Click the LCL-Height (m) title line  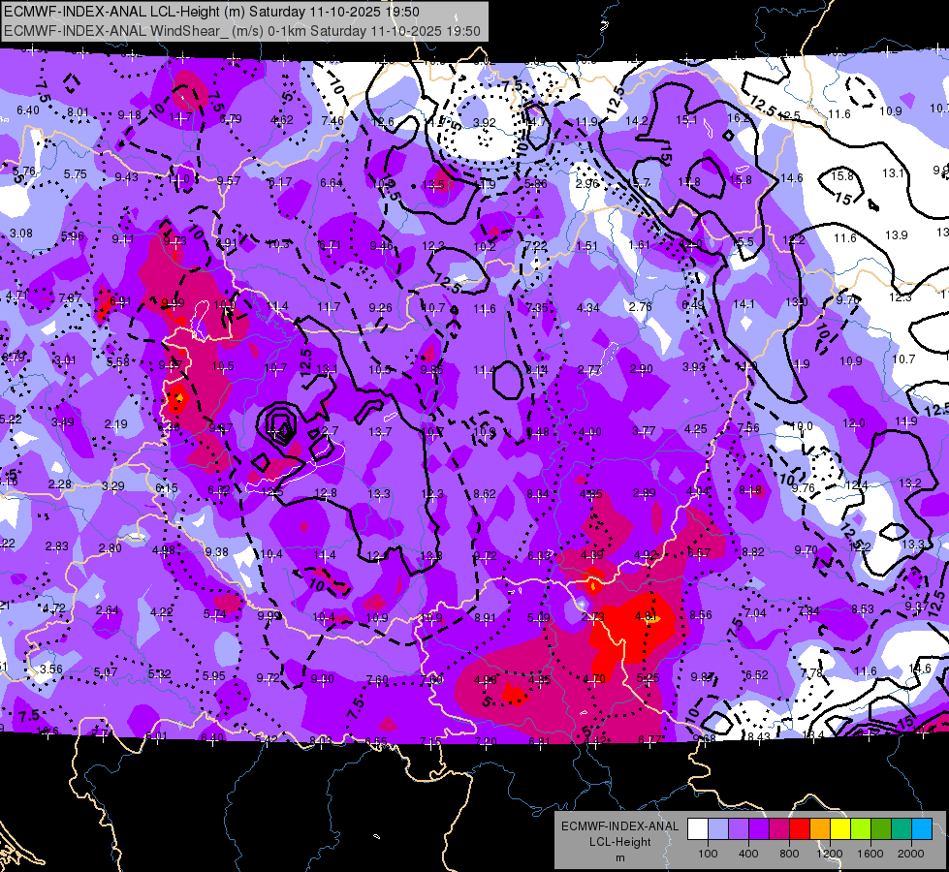(x=212, y=12)
